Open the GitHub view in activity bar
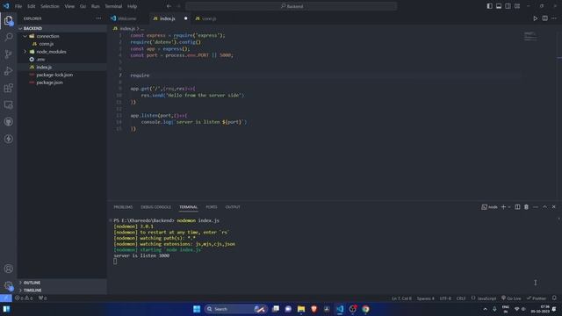562x316 pixels. (9, 122)
